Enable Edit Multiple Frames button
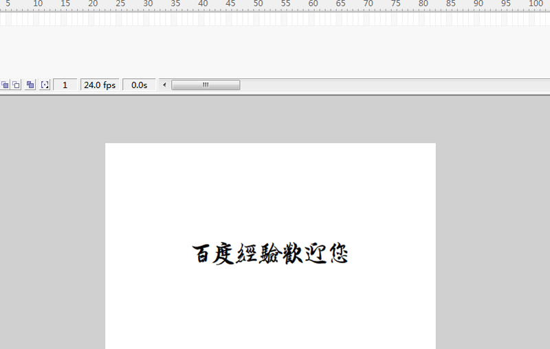This screenshot has width=550, height=349. click(30, 85)
